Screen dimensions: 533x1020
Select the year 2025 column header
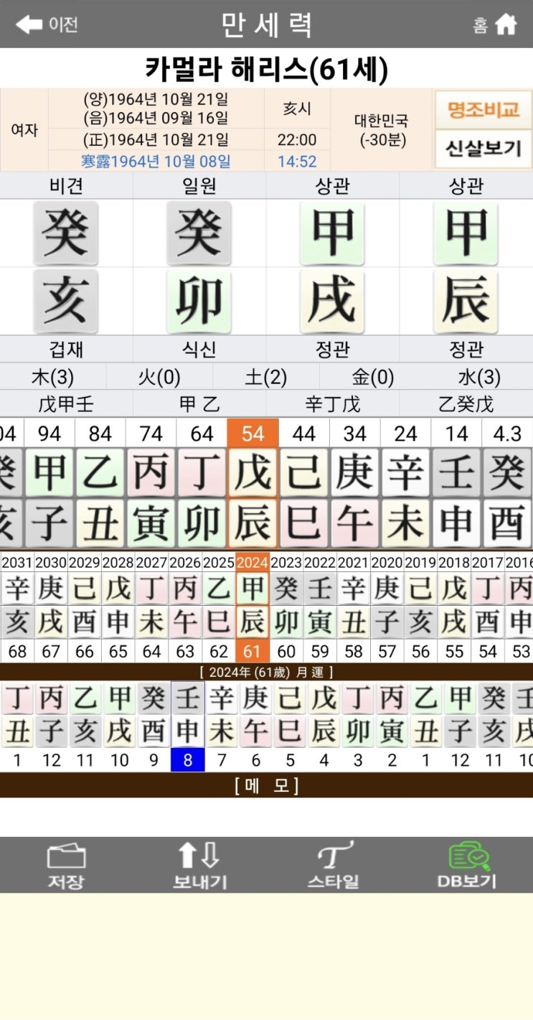tap(219, 562)
